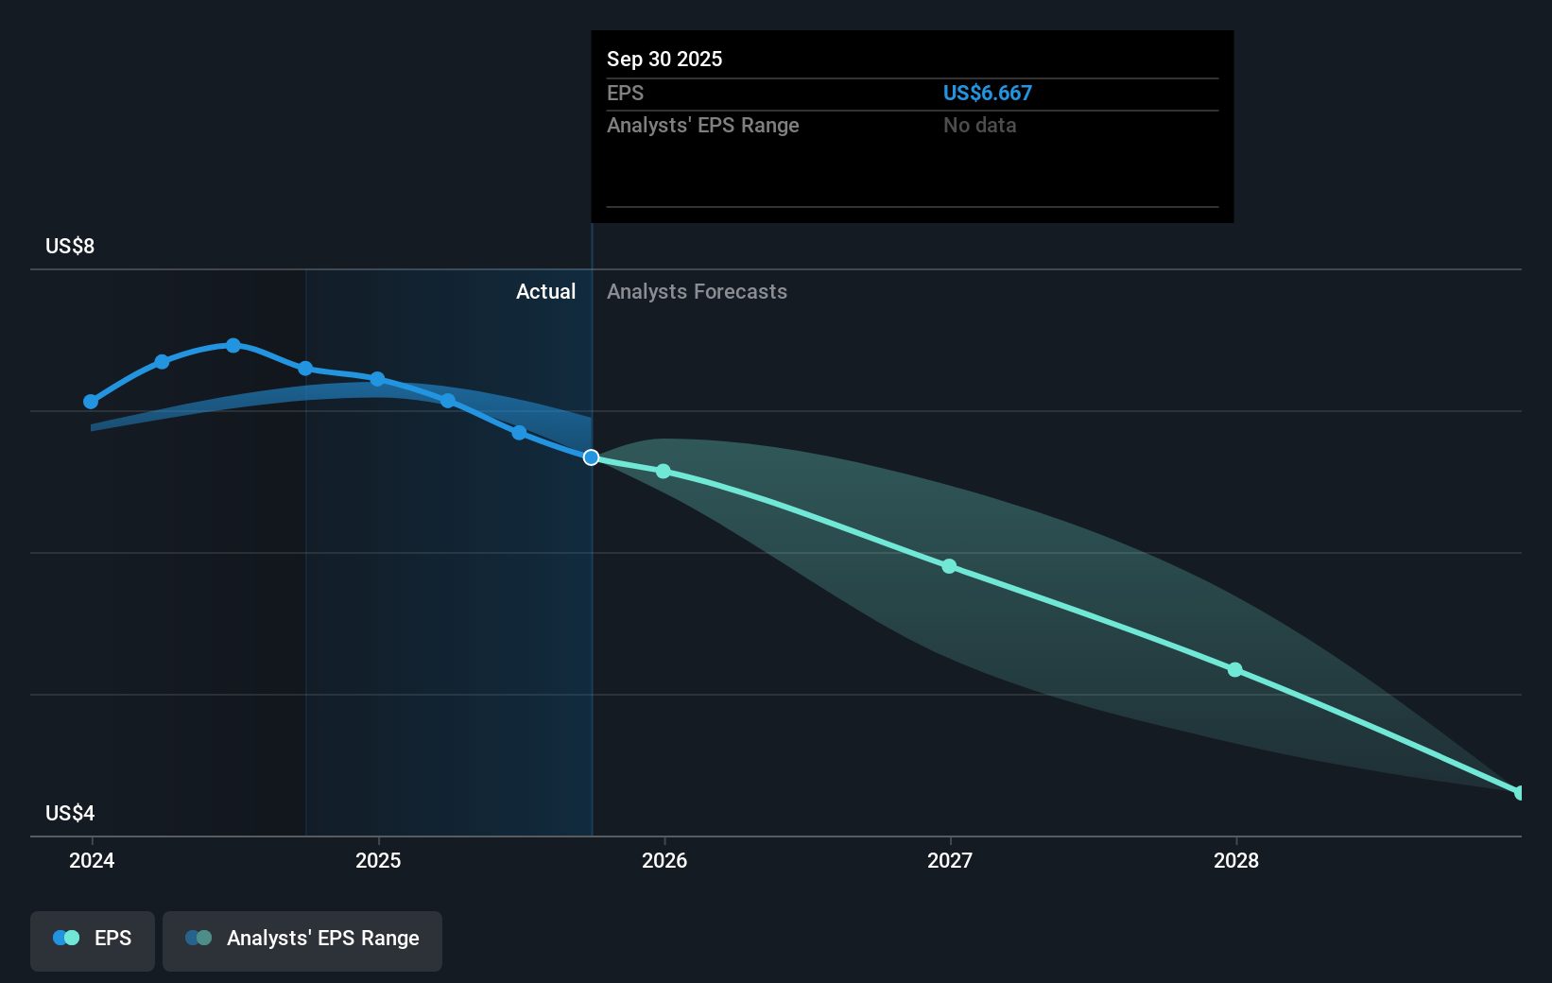Select the forecast EPS point at 2028
Image resolution: width=1552 pixels, height=983 pixels.
coord(1234,669)
